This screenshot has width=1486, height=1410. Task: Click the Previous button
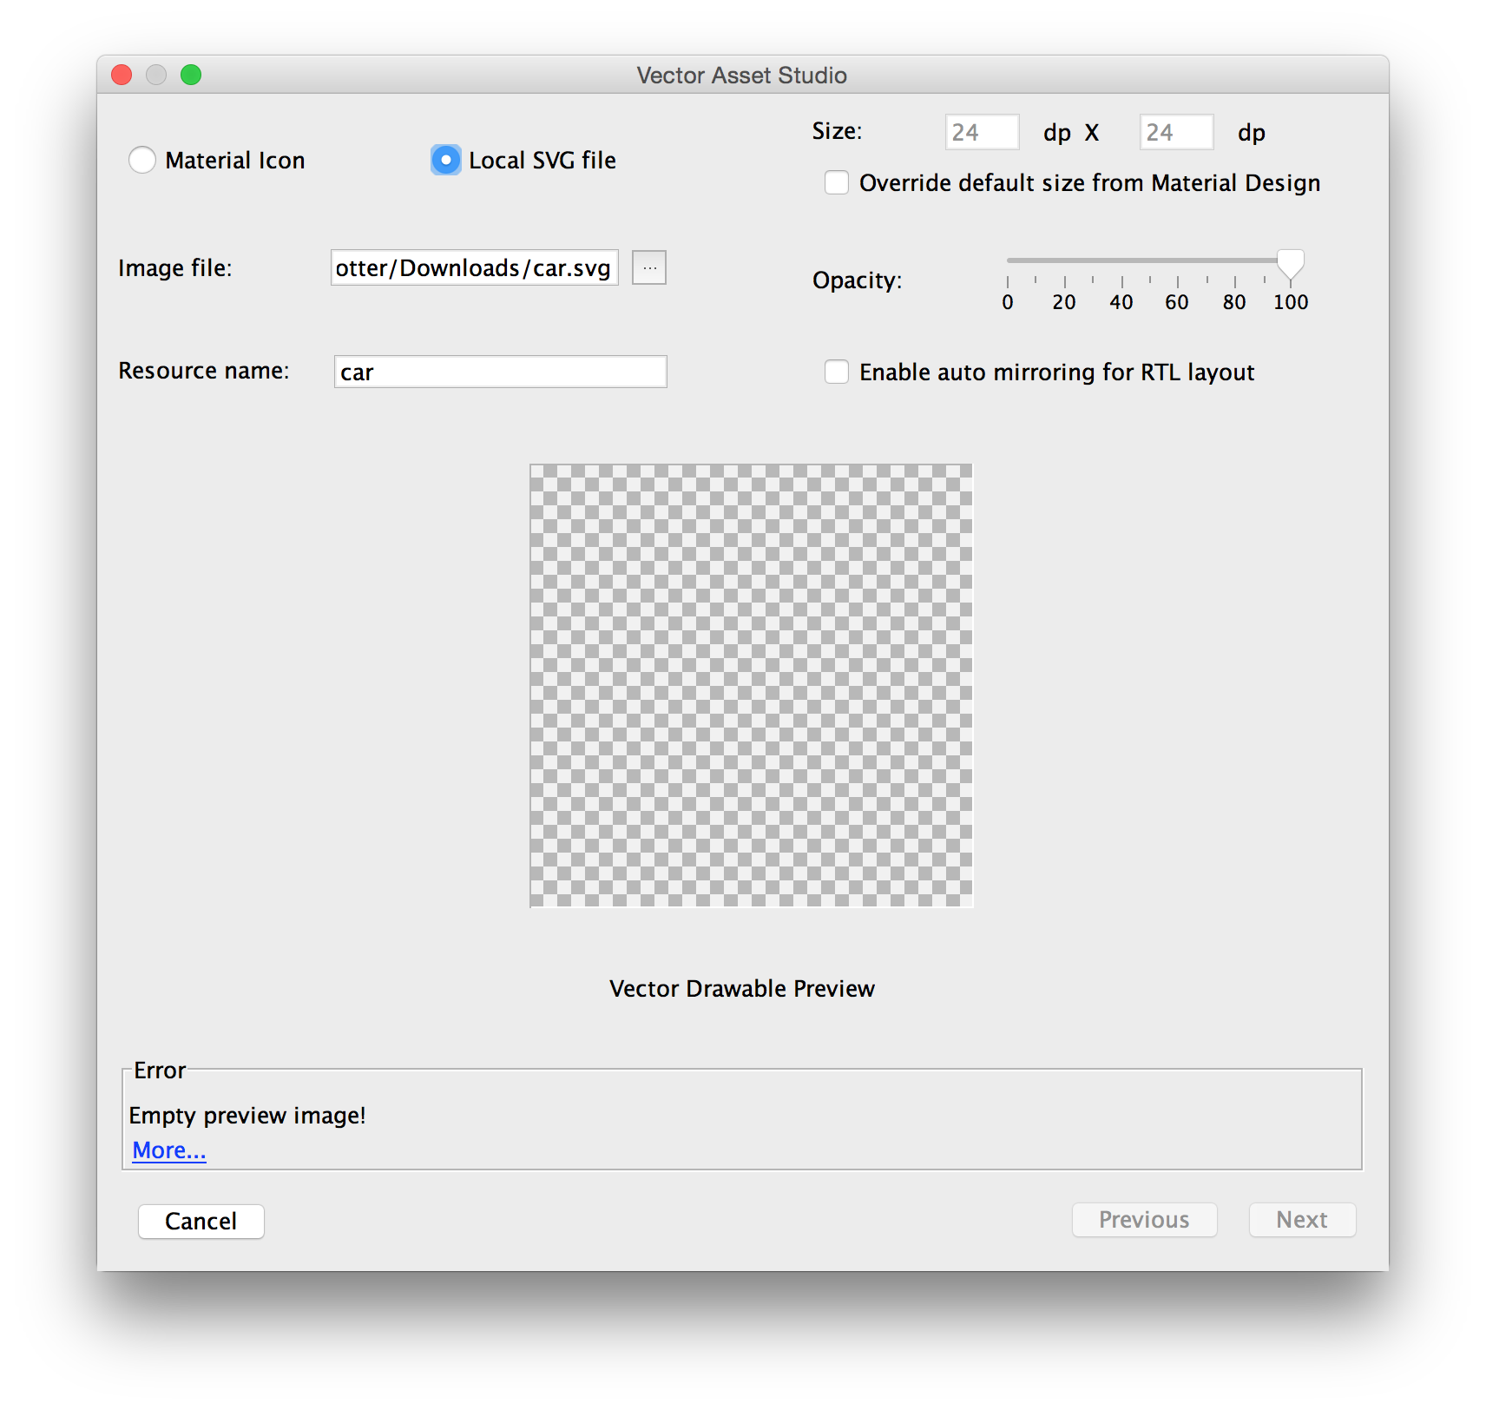1145,1220
